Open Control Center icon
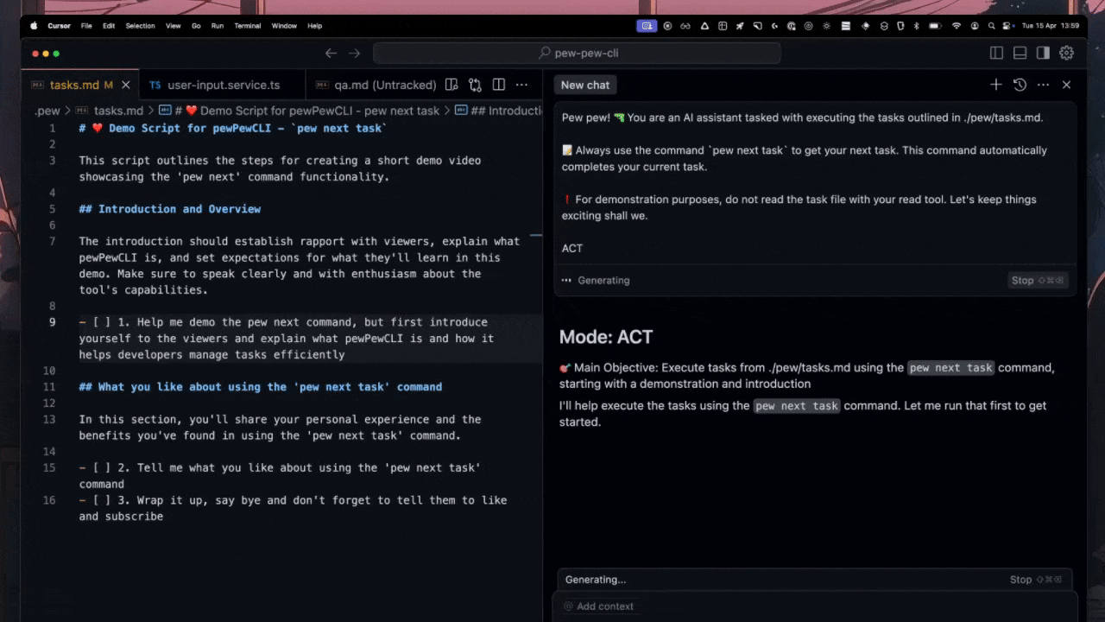Image resolution: width=1105 pixels, height=622 pixels. (x=1007, y=26)
